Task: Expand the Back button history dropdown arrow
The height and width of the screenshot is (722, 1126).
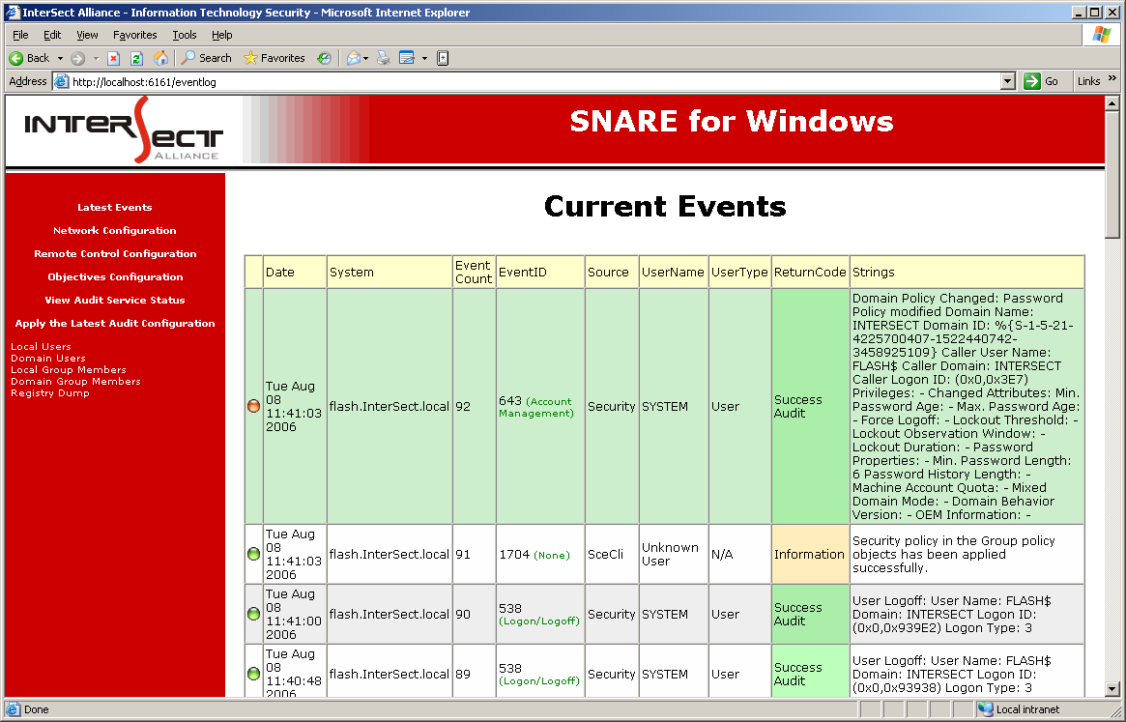Action: 60,58
